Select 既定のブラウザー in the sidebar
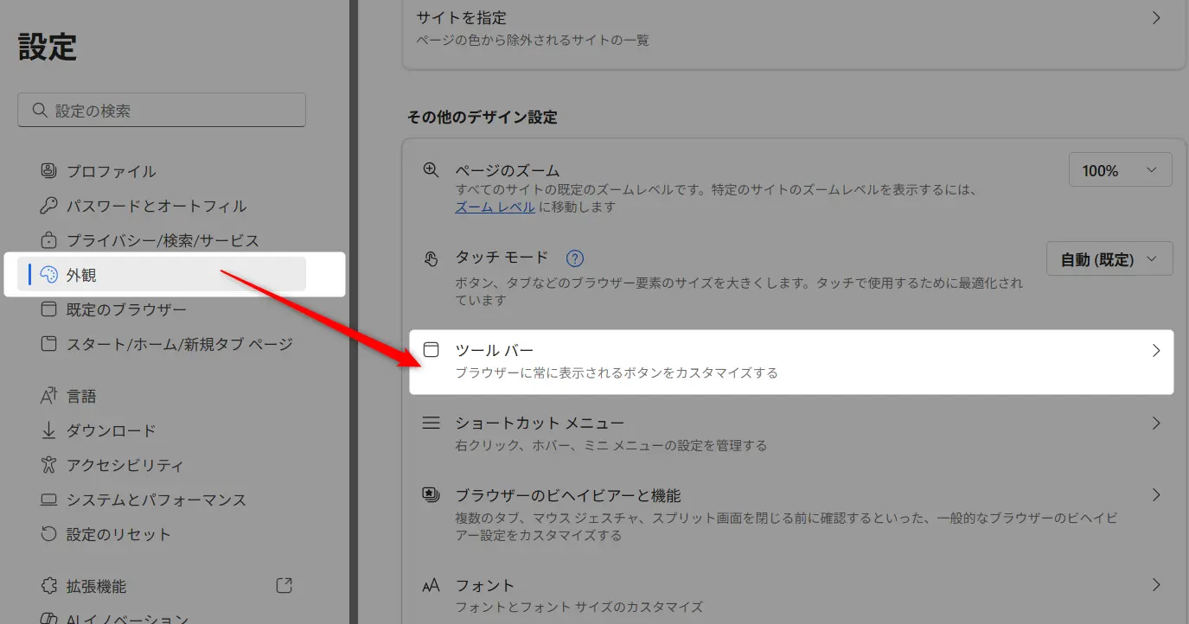The image size is (1189, 624). [126, 309]
